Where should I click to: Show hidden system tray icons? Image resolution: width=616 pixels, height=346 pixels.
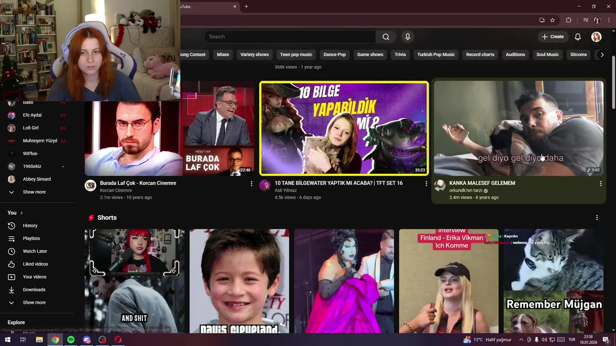521,340
